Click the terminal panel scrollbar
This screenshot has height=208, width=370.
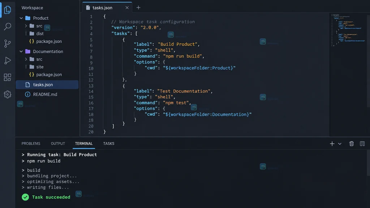pyautogui.click(x=368, y=163)
